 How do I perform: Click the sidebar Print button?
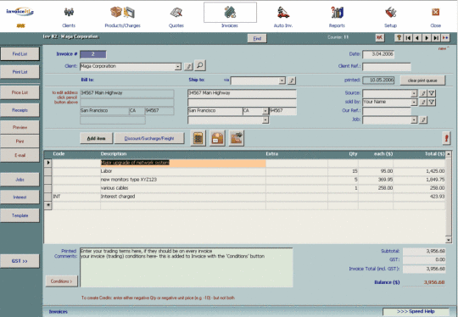(20, 142)
